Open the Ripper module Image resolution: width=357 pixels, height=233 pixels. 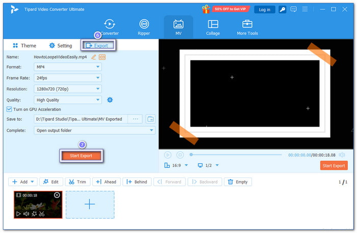pyautogui.click(x=144, y=27)
